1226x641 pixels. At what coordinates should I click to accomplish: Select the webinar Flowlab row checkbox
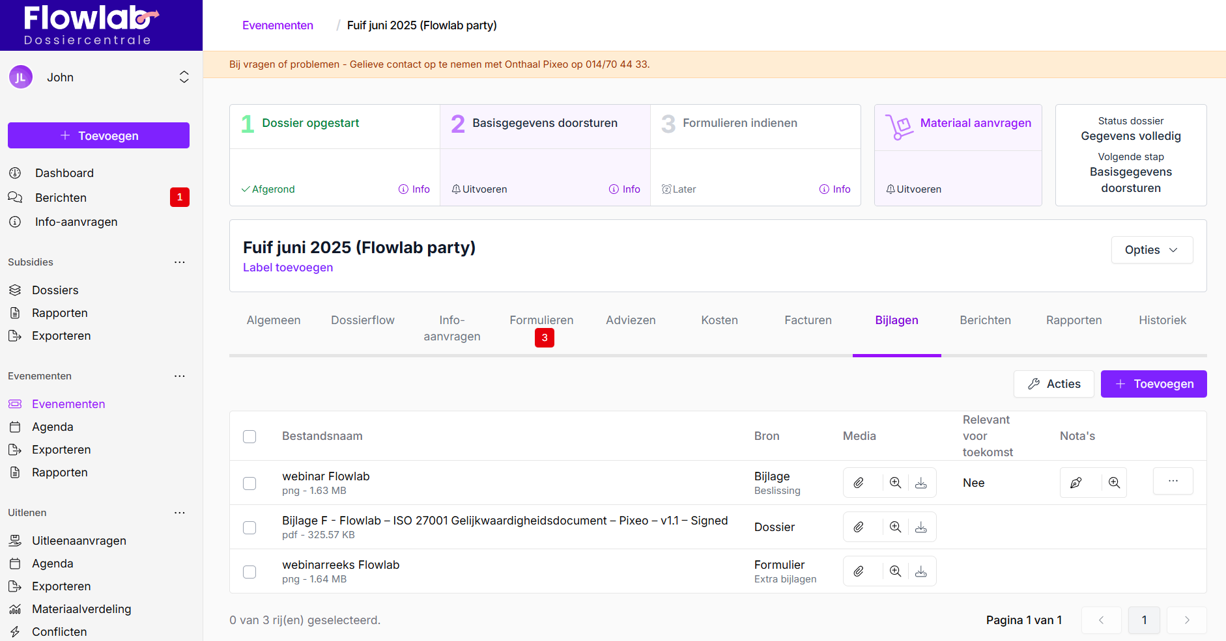pos(249,484)
